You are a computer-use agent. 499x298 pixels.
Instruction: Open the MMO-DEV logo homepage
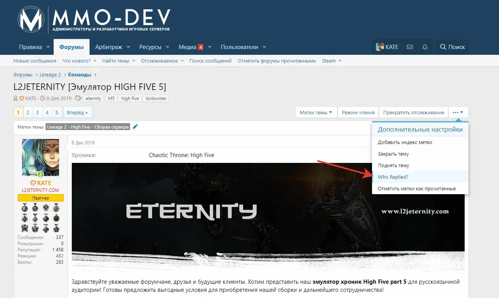point(94,19)
